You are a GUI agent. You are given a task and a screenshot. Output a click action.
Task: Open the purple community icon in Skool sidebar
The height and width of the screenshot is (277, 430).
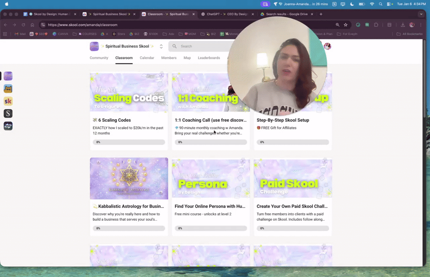pos(8,76)
